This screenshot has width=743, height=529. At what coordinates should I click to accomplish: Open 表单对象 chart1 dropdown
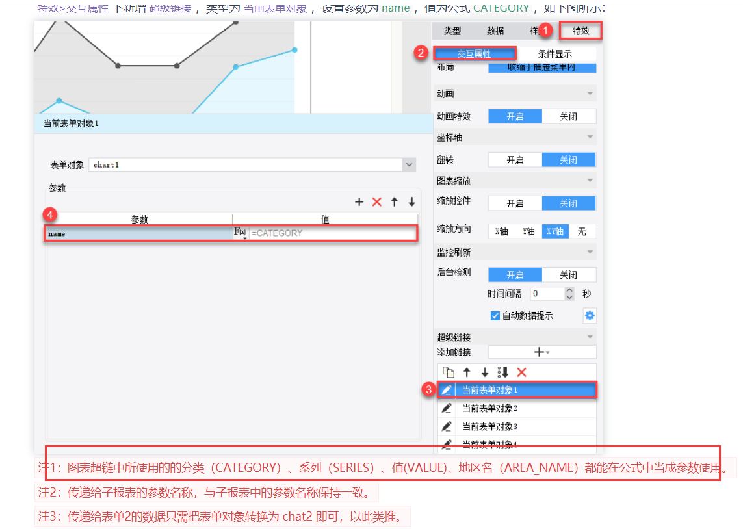pos(409,165)
